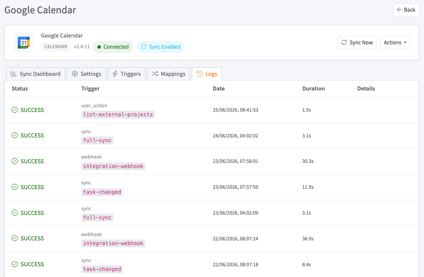Click the 11.9s duration value
Image resolution: width=424 pixels, height=277 pixels.
click(x=308, y=187)
